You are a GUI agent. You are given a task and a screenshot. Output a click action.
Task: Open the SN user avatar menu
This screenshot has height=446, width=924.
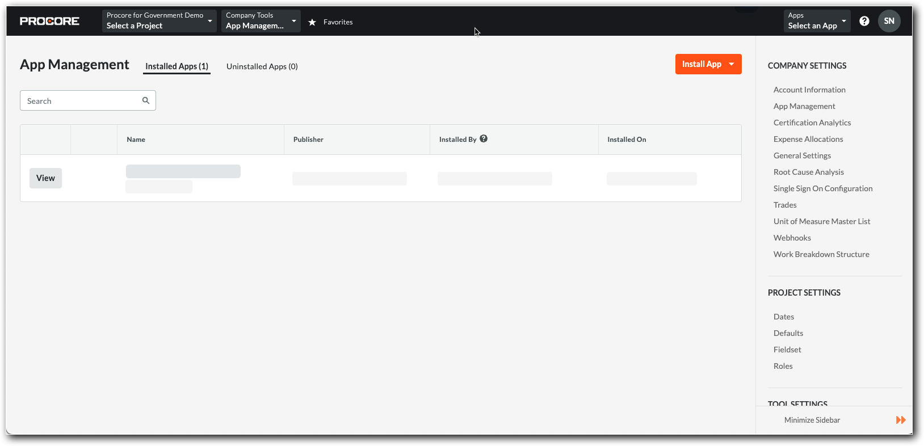coord(889,21)
